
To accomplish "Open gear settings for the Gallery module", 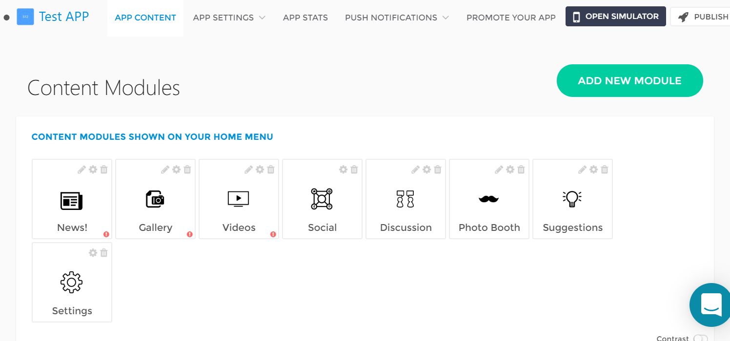I will 176,170.
